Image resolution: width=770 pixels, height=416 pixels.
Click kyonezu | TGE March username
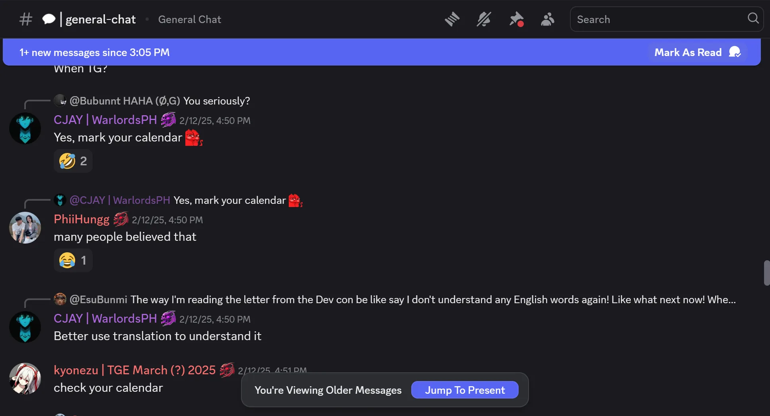(134, 370)
